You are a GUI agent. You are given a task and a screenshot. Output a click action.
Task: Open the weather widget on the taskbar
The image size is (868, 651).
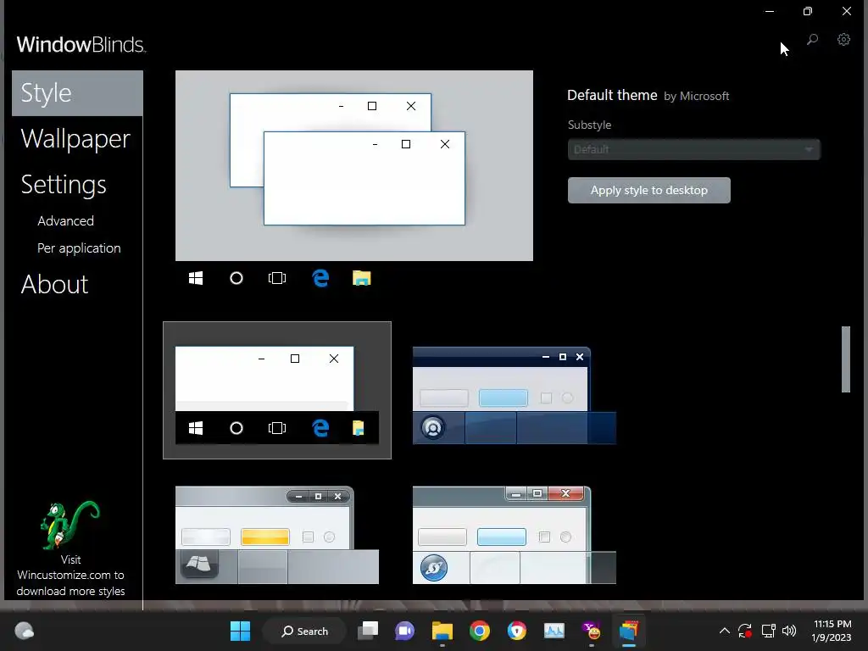(x=24, y=631)
